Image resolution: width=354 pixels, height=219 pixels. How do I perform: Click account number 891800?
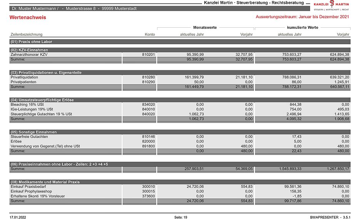(x=148, y=146)
